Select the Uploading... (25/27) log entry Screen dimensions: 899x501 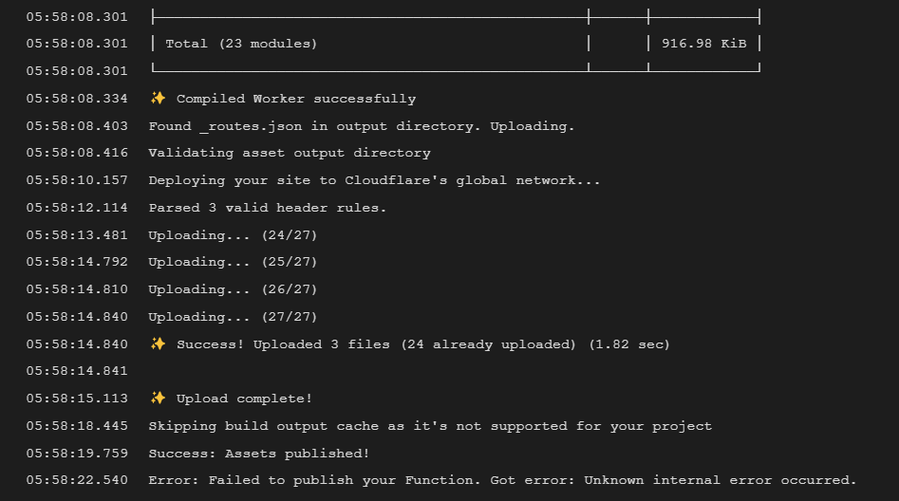point(233,262)
